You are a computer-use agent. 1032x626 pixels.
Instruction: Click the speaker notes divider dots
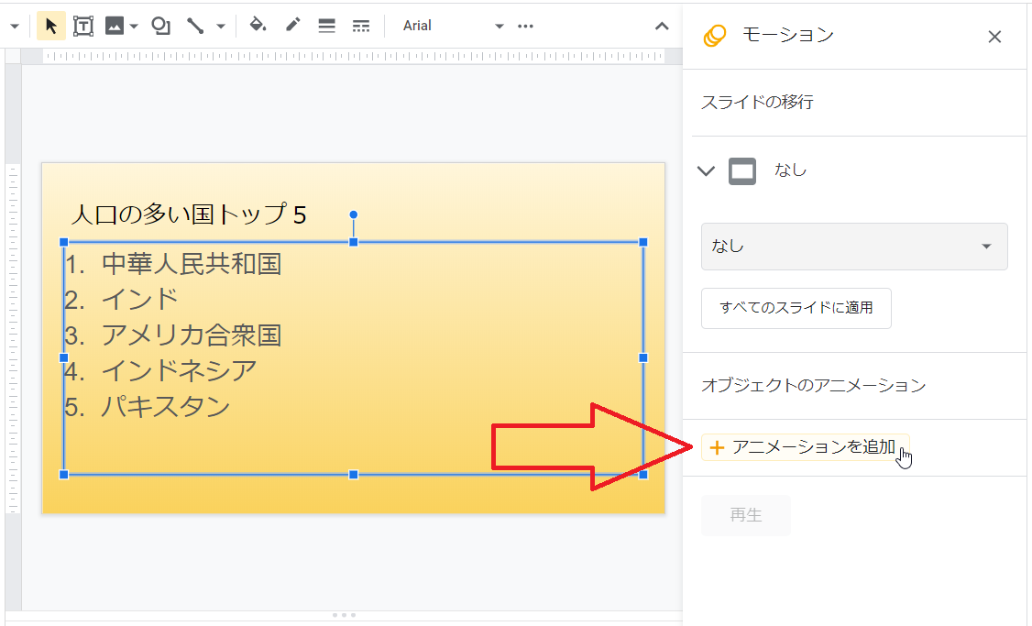click(345, 615)
